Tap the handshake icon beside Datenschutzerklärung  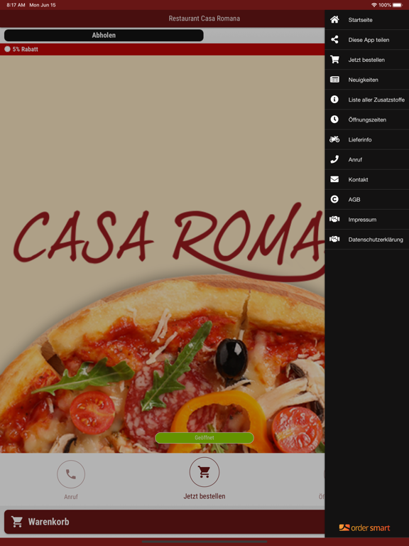click(334, 239)
